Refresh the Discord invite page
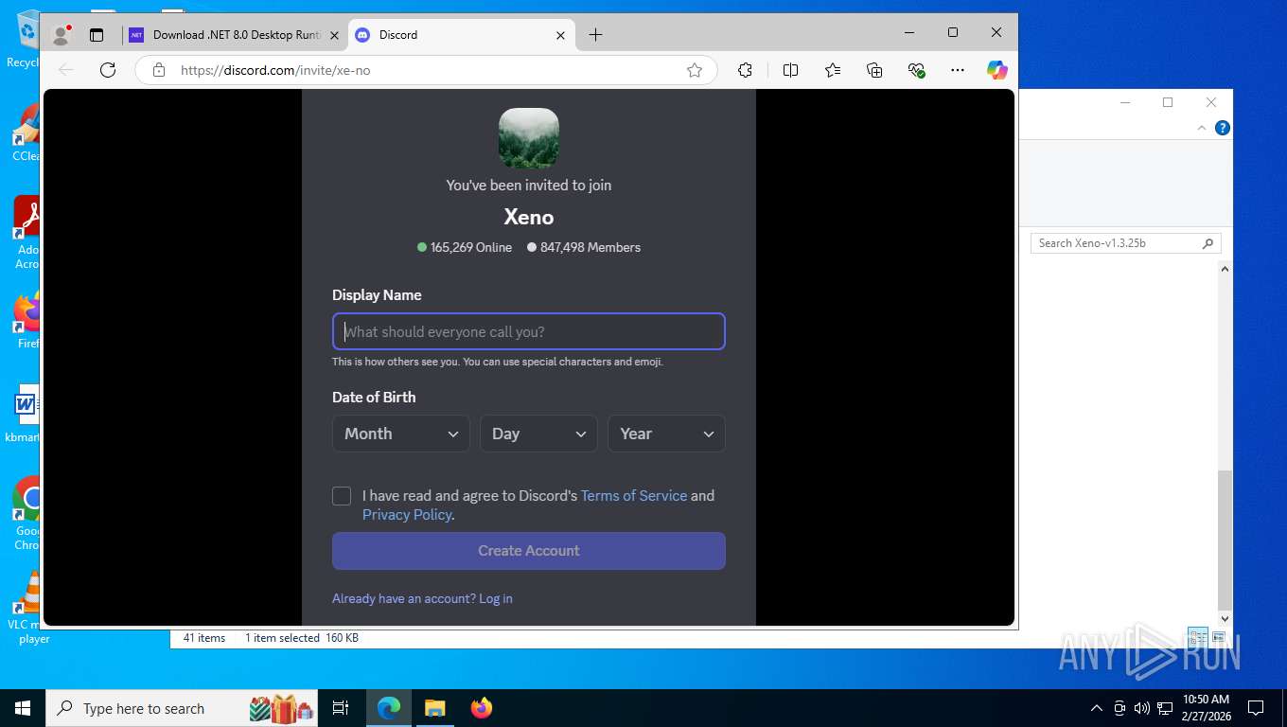 [108, 70]
